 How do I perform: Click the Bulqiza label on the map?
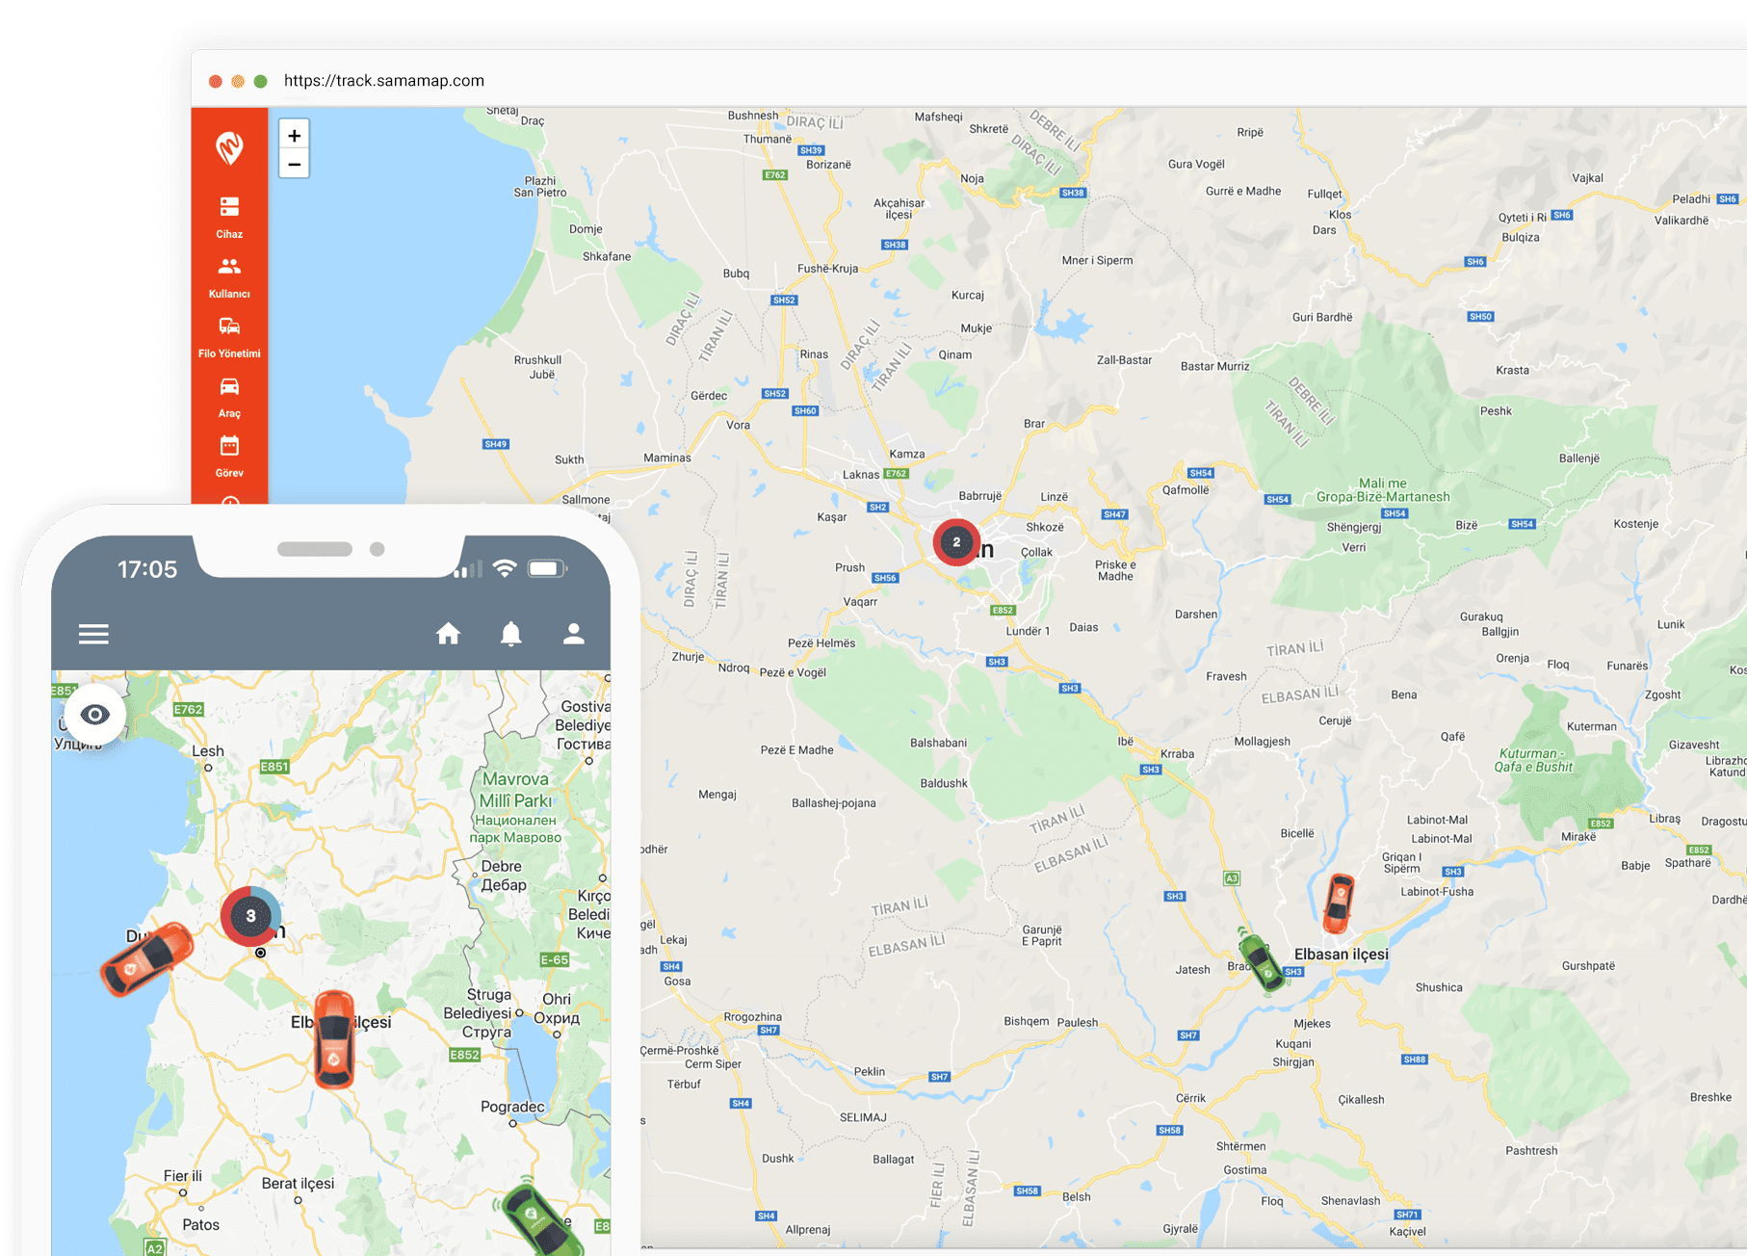pyautogui.click(x=1521, y=237)
